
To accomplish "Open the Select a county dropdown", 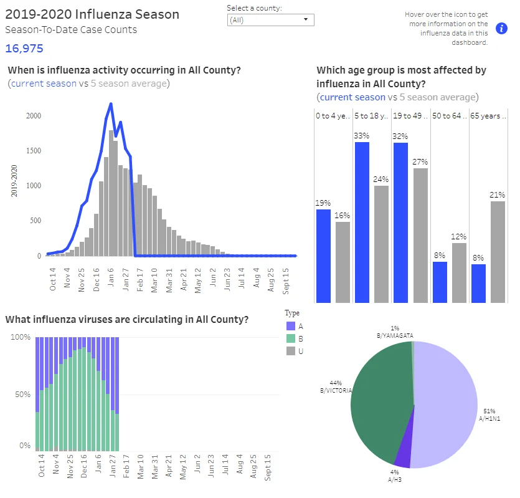I will click(x=270, y=20).
